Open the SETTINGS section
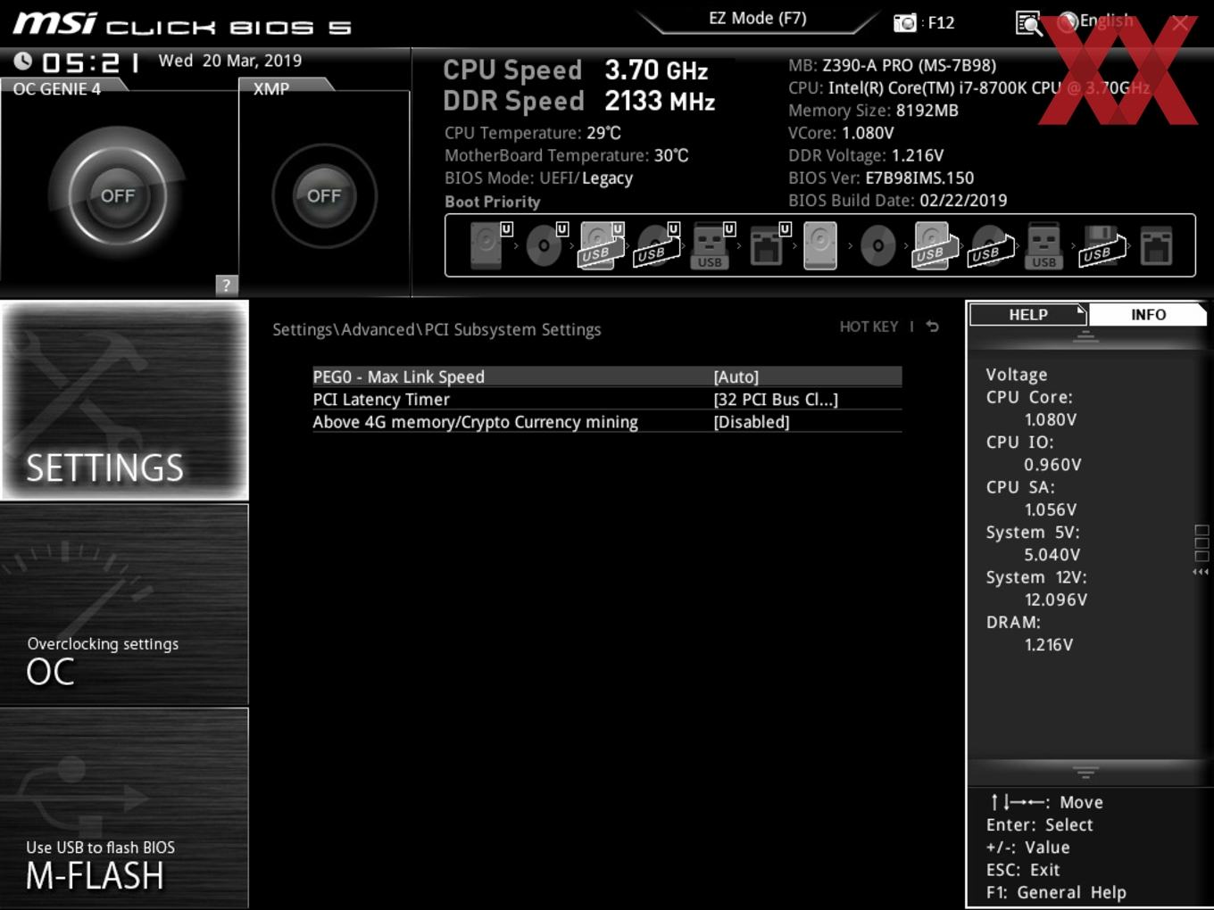The image size is (1214, 910). 125,401
